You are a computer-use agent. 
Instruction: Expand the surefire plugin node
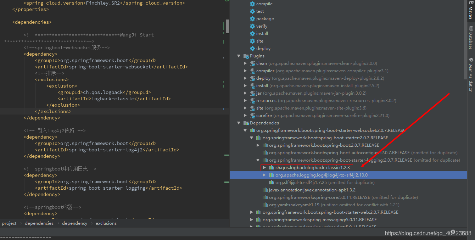[245, 116]
